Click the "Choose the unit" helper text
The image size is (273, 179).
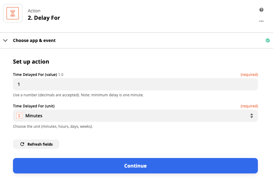click(53, 127)
